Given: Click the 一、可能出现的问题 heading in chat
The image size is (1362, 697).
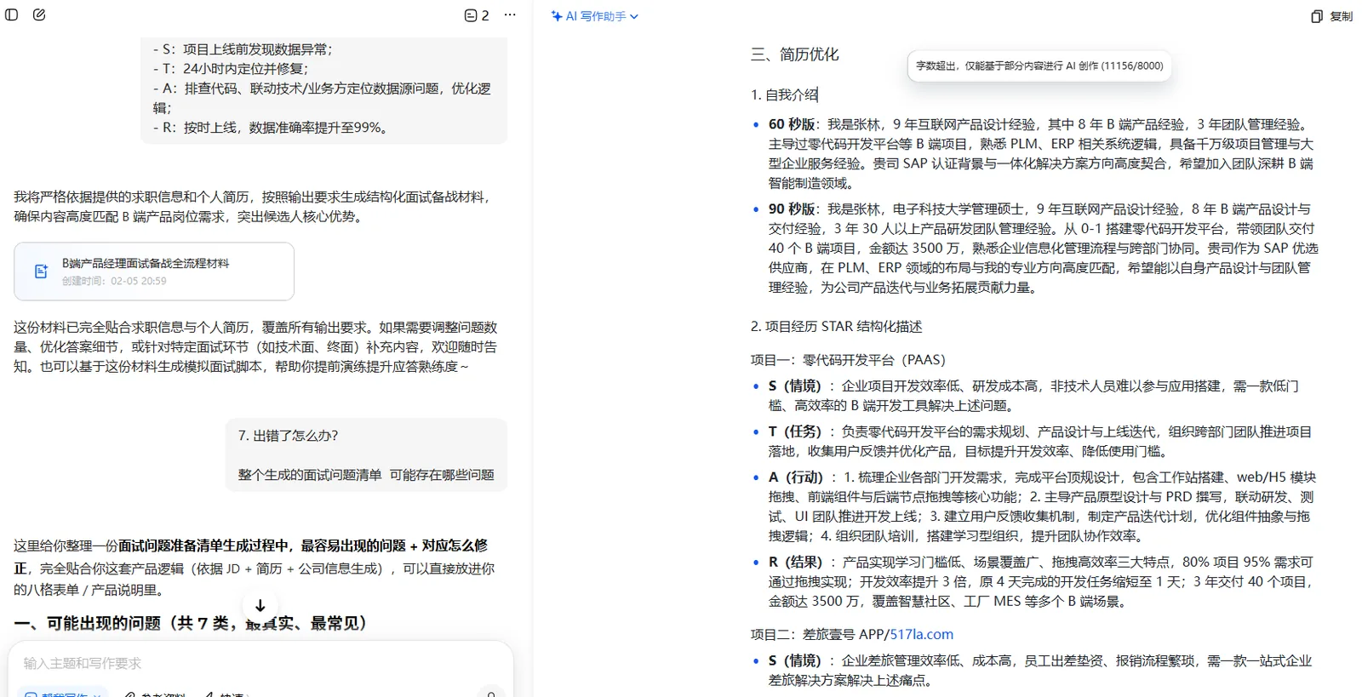Looking at the screenshot, I should pos(193,623).
